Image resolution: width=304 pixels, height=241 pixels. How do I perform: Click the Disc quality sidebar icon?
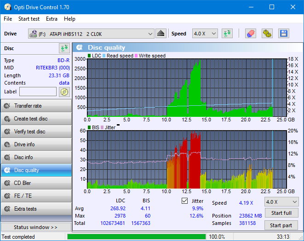7,170
